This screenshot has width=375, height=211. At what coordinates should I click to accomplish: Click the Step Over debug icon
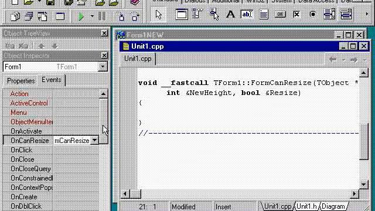[135, 16]
